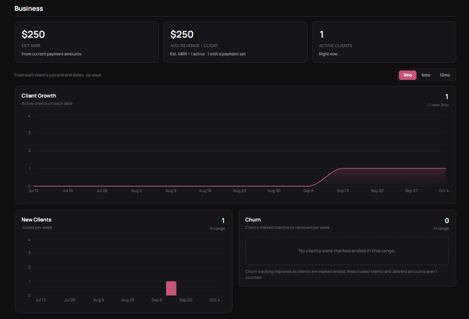The width and height of the screenshot is (469, 319).
Task: Click the Business section heading
Action: click(29, 9)
